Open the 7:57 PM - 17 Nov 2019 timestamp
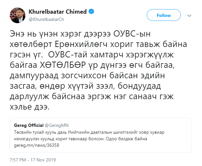 (33, 160)
